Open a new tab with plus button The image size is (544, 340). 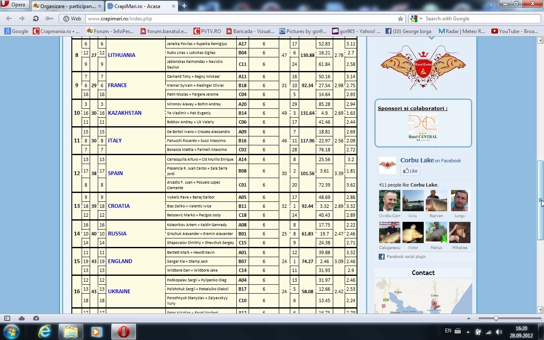pos(184,6)
